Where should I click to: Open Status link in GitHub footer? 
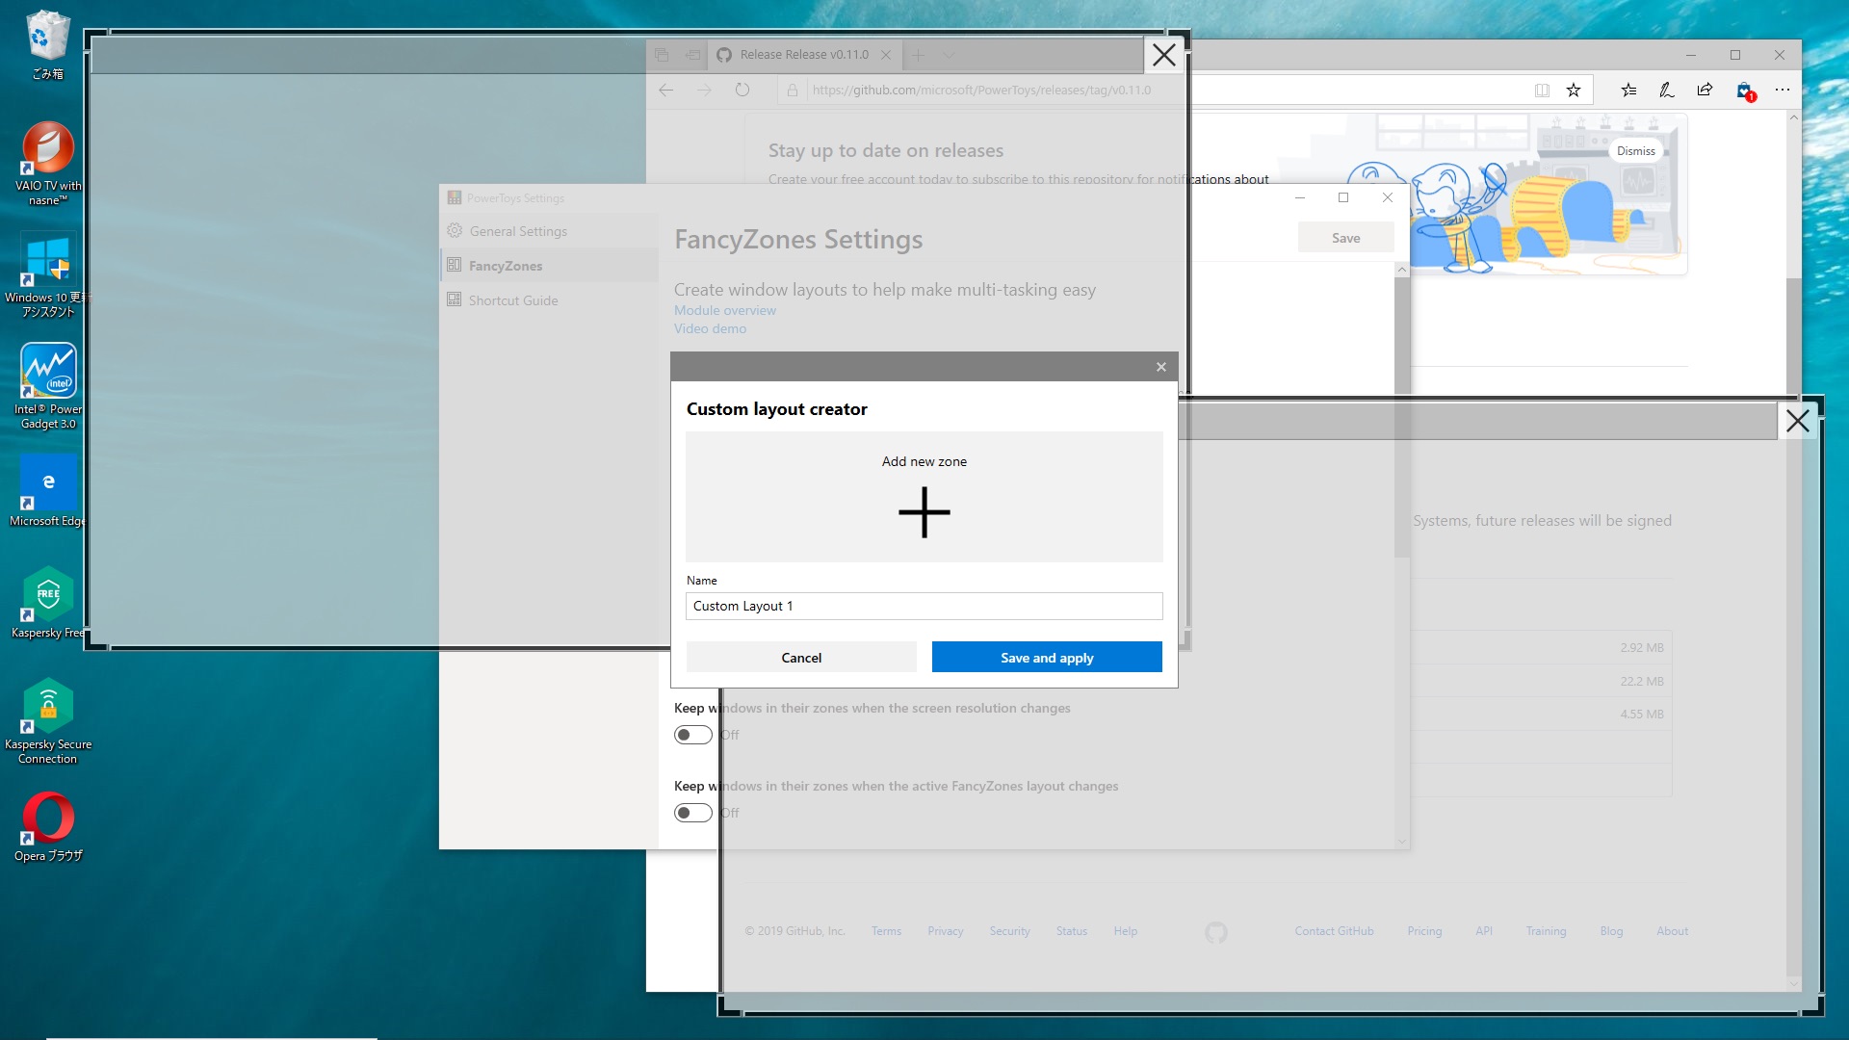pos(1071,931)
